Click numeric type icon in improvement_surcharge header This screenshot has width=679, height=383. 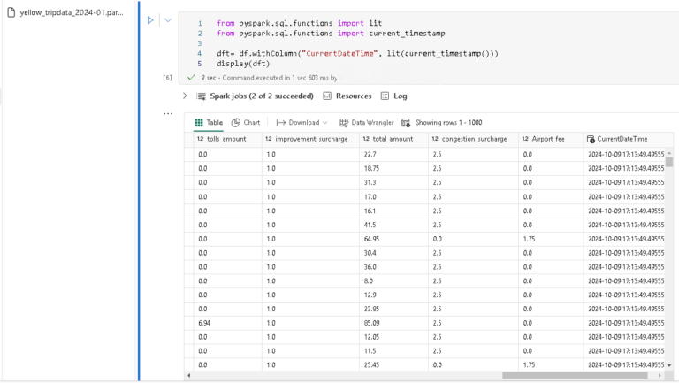pos(269,139)
